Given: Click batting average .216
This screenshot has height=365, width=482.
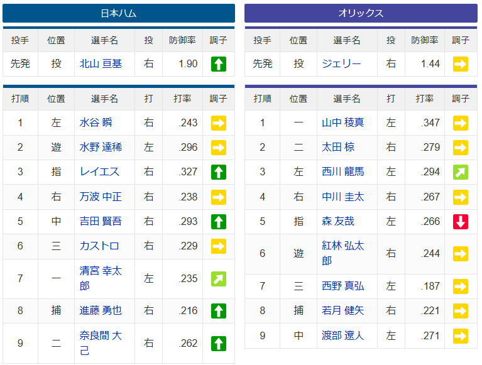Looking at the screenshot, I should click(x=188, y=310).
